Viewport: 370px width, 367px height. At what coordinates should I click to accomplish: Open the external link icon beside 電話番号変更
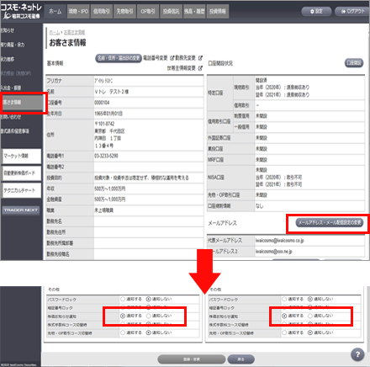[x=172, y=58]
